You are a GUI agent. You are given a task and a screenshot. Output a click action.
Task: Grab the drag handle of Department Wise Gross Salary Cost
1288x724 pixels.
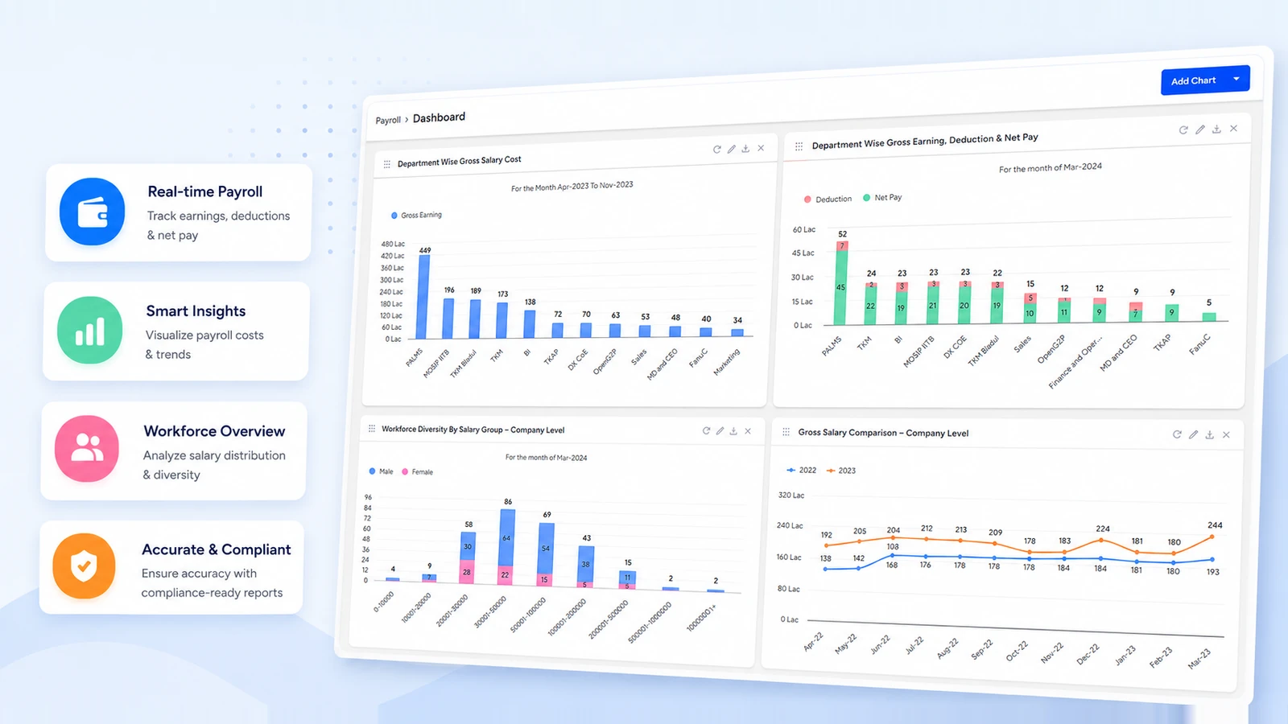(387, 164)
